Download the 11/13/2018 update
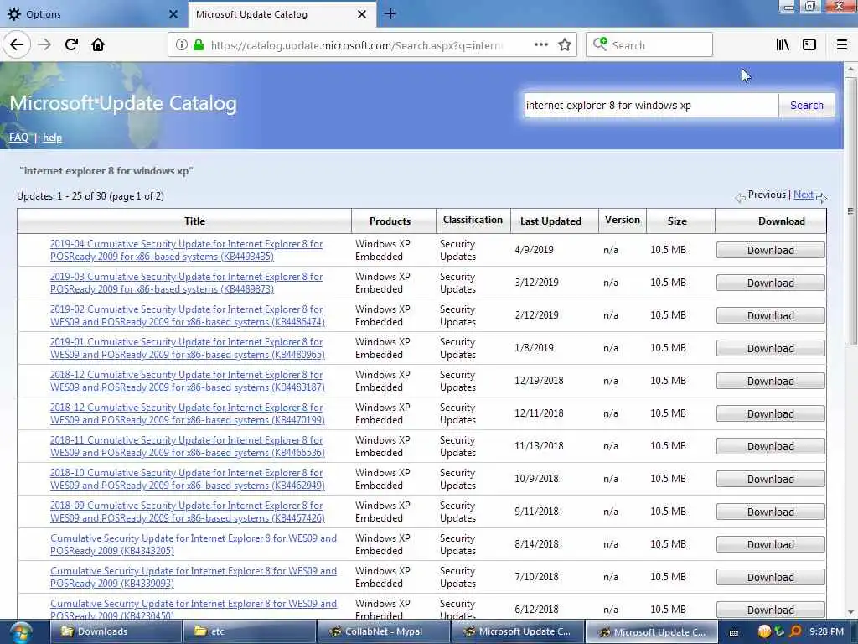This screenshot has width=858, height=644. 771,447
